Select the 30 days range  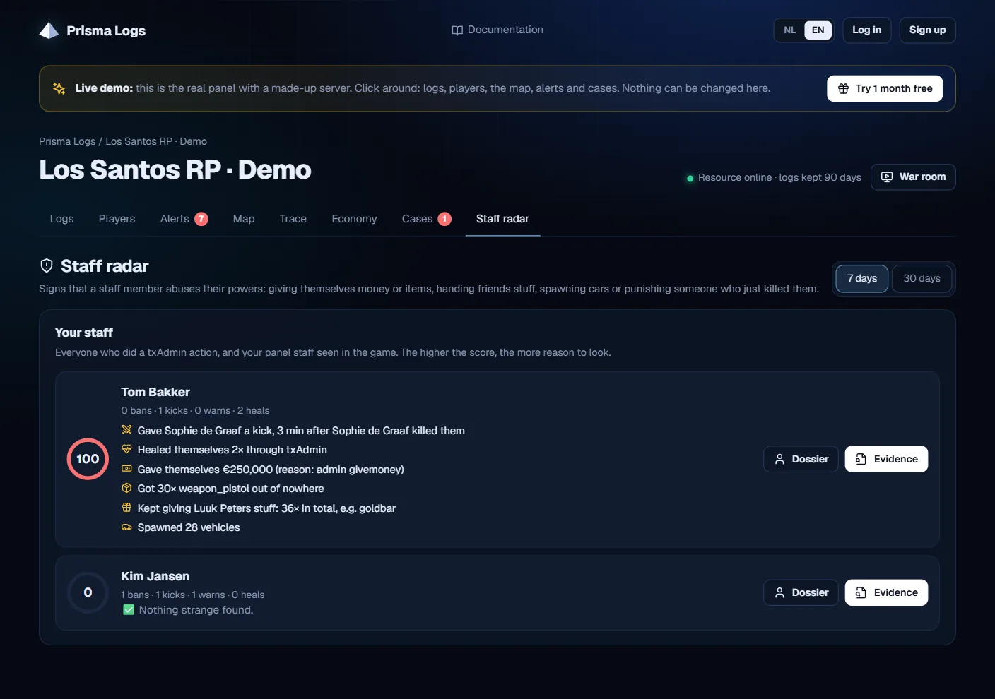point(922,279)
